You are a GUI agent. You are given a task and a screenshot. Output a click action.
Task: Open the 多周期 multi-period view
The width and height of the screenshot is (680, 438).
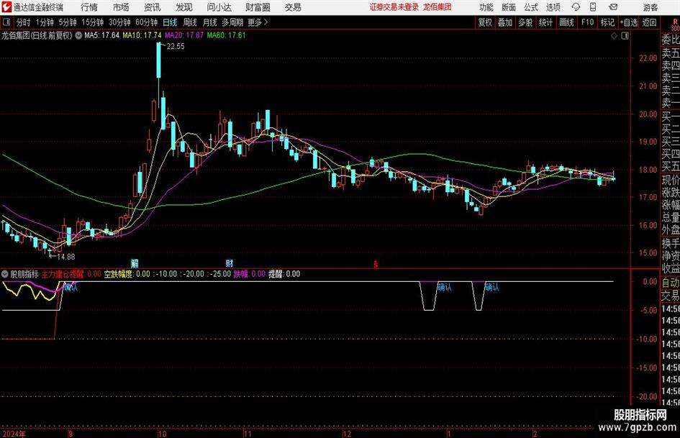[232, 22]
